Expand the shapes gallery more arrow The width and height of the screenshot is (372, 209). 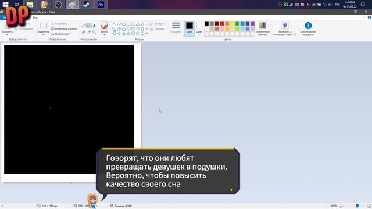coord(146,34)
